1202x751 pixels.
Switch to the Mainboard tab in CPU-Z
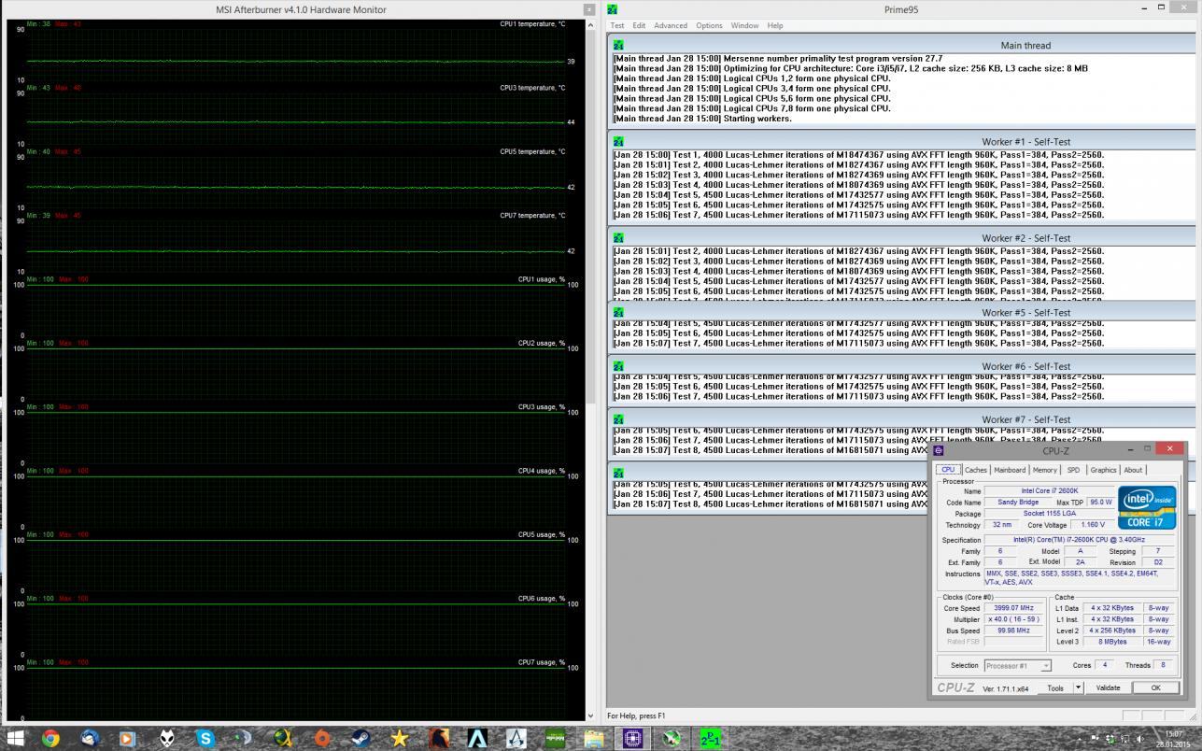pyautogui.click(x=1010, y=470)
